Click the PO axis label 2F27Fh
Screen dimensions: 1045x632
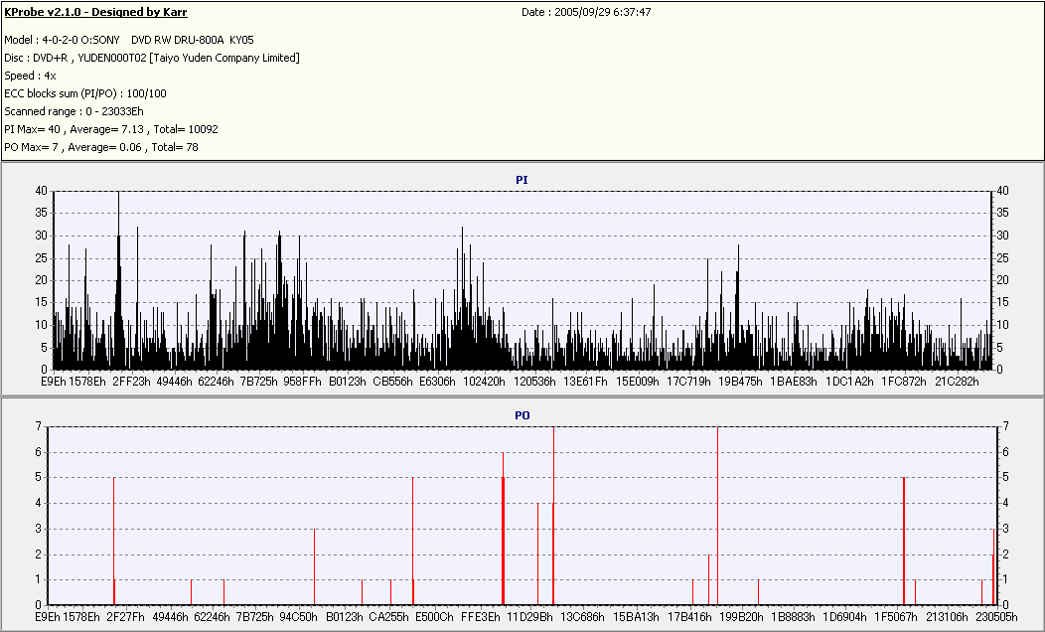[x=125, y=617]
